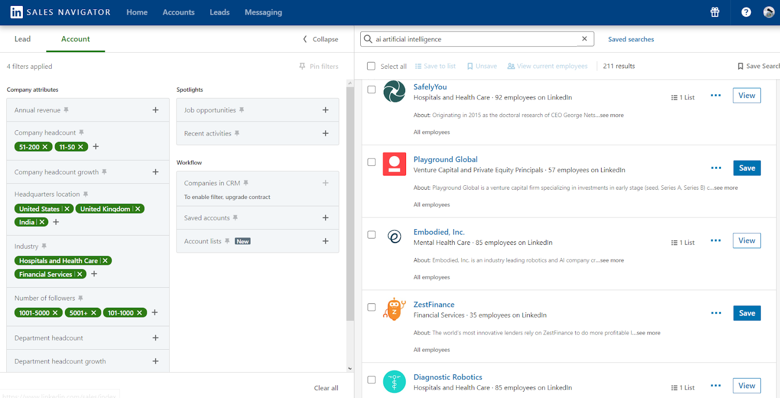Image resolution: width=780 pixels, height=398 pixels.
Task: Open the help question mark icon
Action: coord(746,12)
